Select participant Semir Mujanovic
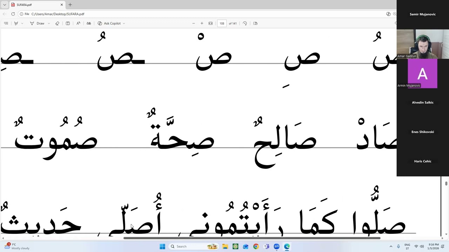449x252 pixels. (x=423, y=14)
